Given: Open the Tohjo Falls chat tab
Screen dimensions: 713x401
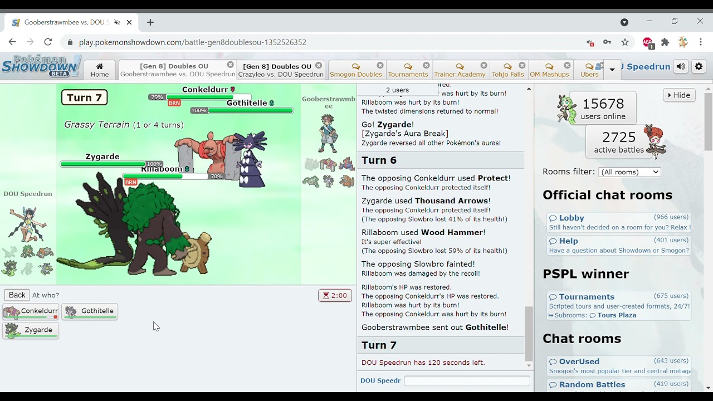Looking at the screenshot, I should pos(507,70).
